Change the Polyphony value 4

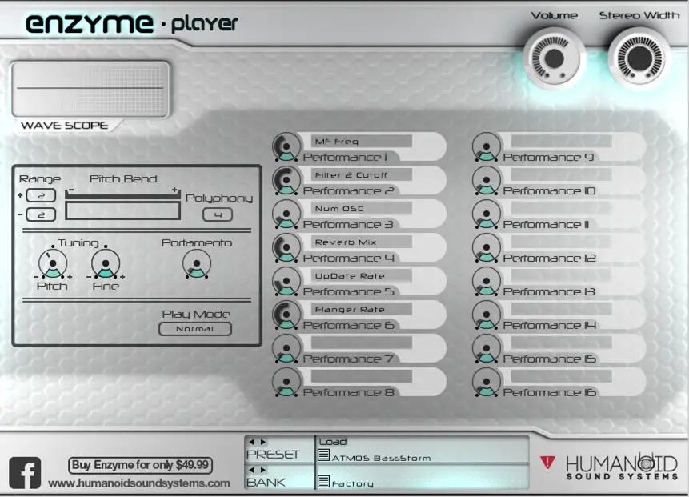pos(218,214)
